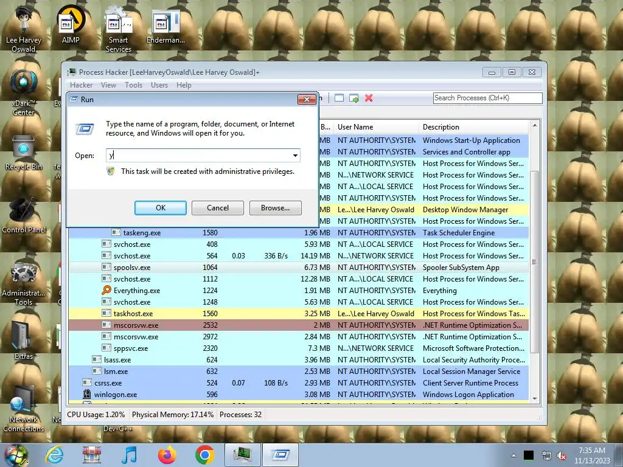Viewport: 623px width, 467px height.
Task: Click the muted volume tray icon
Action: tap(562, 455)
